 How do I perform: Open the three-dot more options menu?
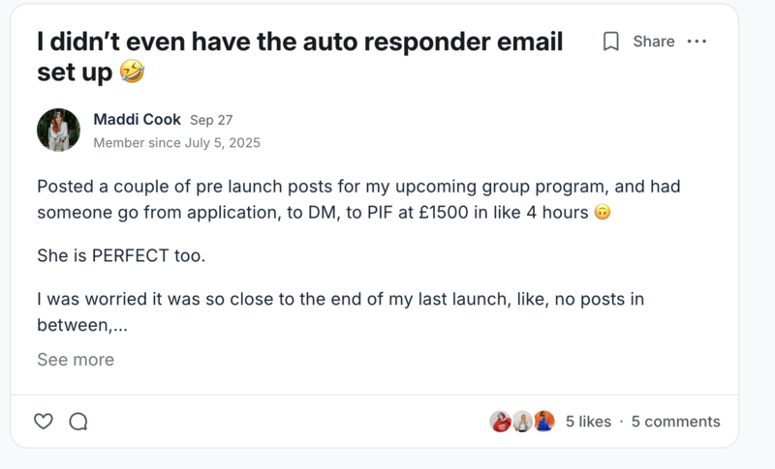click(x=697, y=42)
